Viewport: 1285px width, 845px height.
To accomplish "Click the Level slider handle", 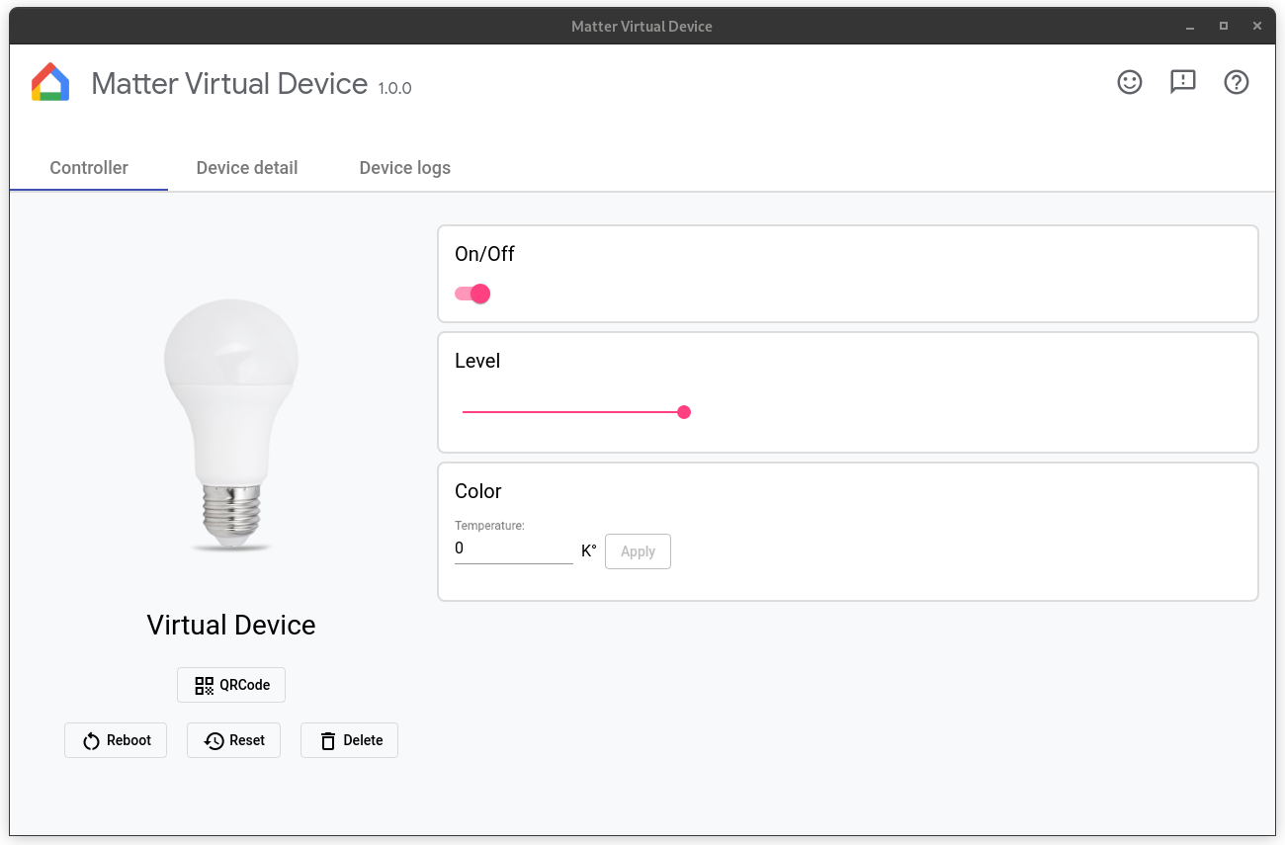I will point(684,412).
